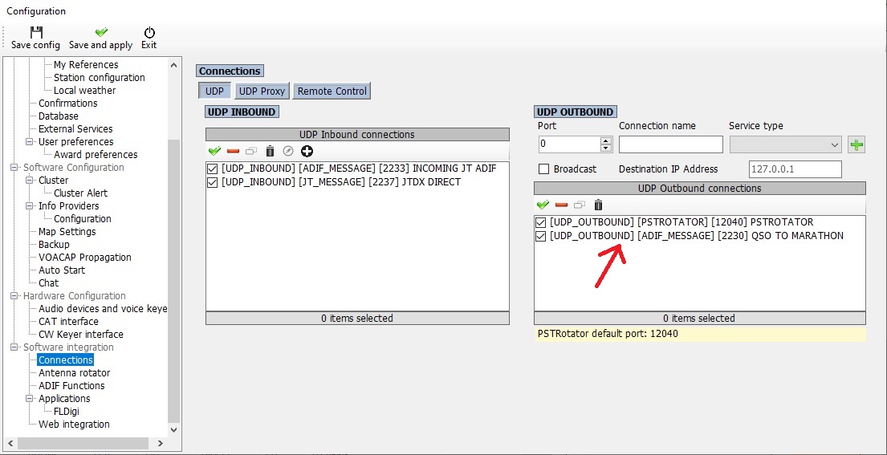Open Antenna rotator in the tree
The image size is (887, 455).
(74, 373)
